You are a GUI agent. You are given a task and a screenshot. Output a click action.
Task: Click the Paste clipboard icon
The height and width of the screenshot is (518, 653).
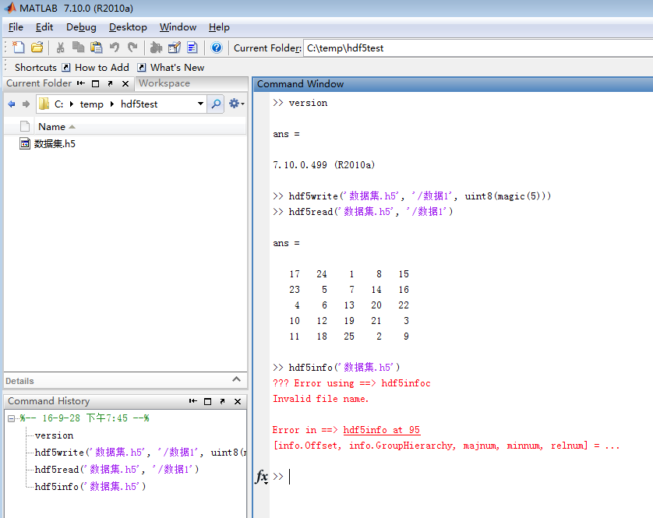96,48
